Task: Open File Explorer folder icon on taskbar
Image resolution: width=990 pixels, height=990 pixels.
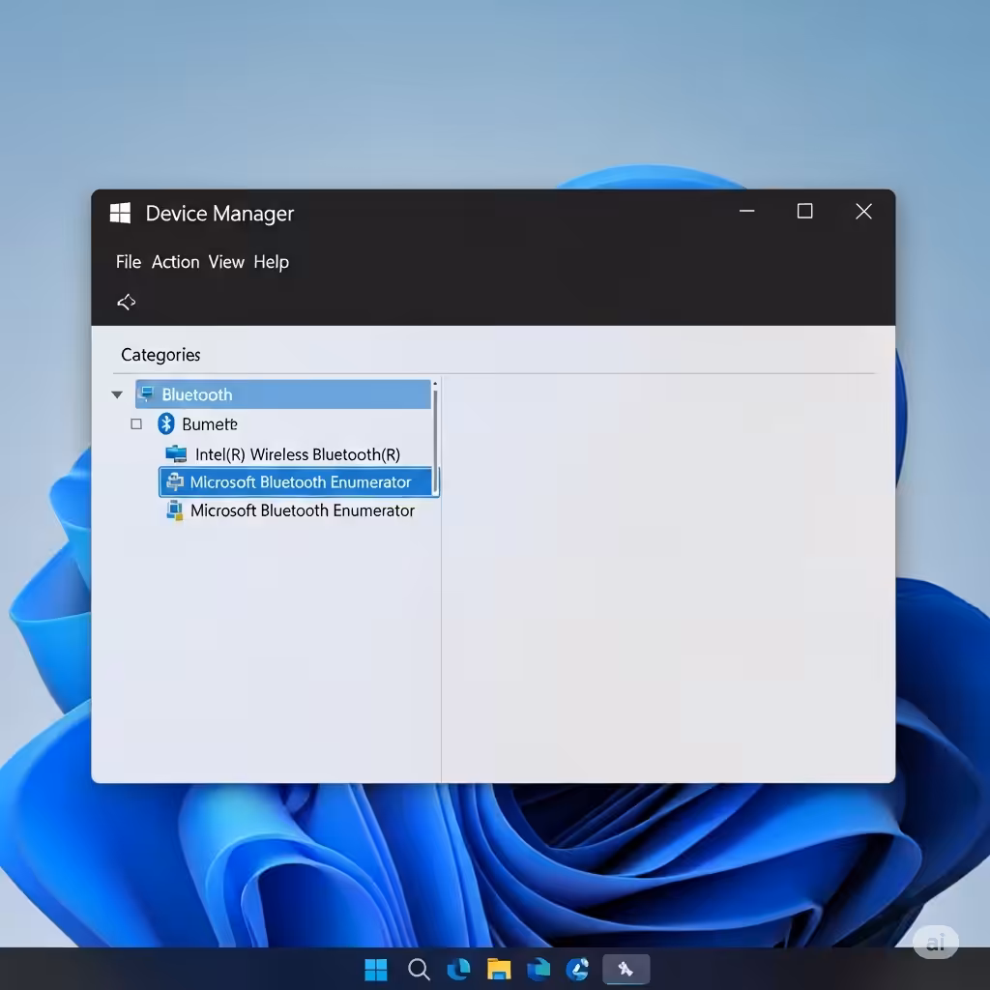Action: (499, 969)
